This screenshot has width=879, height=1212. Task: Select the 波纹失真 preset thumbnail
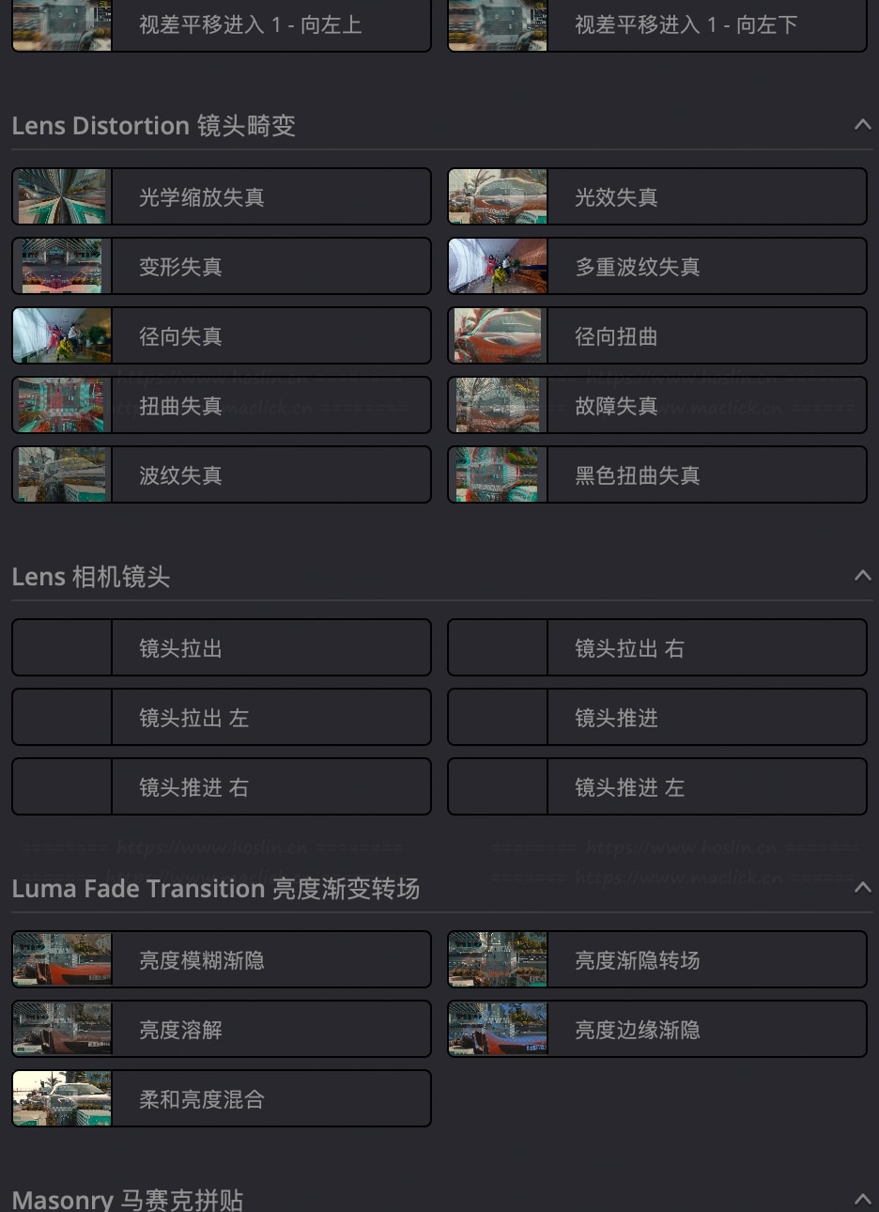[62, 474]
